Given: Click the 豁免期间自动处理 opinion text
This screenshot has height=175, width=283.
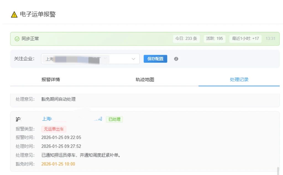Looking at the screenshot, I should 59,99.
